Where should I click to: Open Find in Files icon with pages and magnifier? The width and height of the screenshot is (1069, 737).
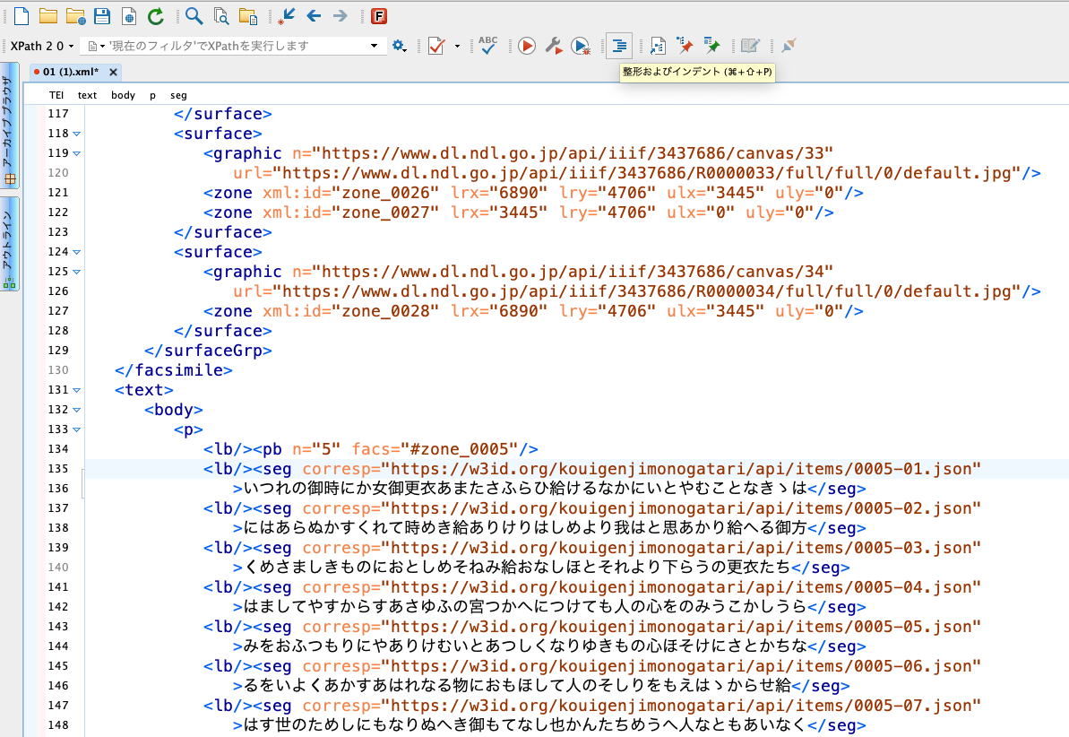click(x=221, y=16)
